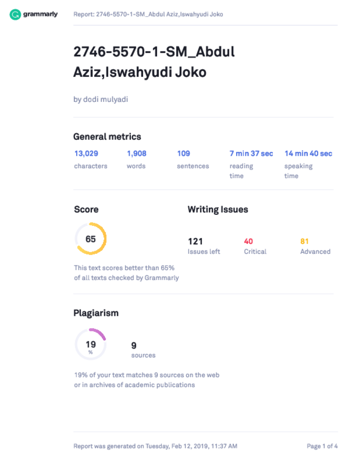Click the Writing Issues heading

coord(217,209)
